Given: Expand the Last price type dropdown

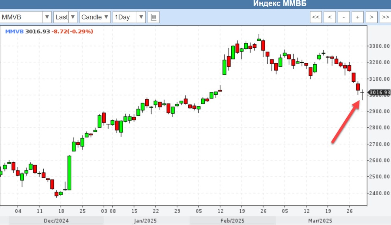Looking at the screenshot, I should pos(73,17).
